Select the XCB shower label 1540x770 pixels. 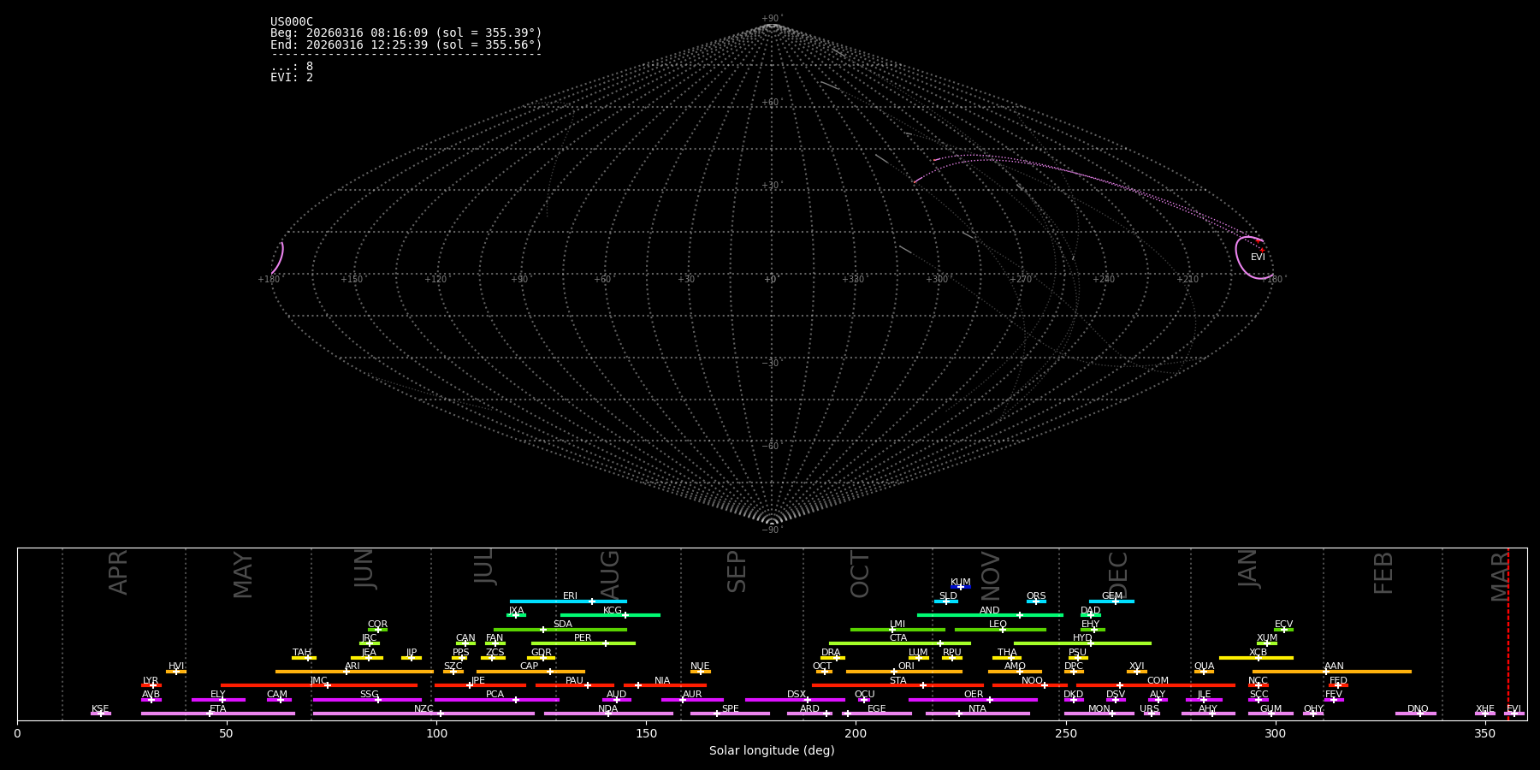1258,653
